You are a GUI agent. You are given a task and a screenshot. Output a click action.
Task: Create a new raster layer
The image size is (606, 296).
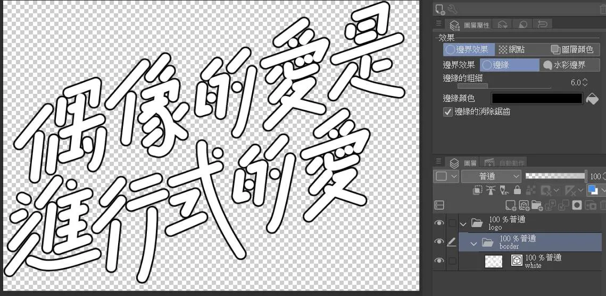(x=511, y=205)
